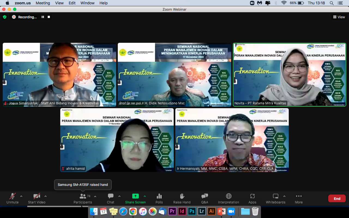
Task: Open the Q&A window
Action: (204, 198)
